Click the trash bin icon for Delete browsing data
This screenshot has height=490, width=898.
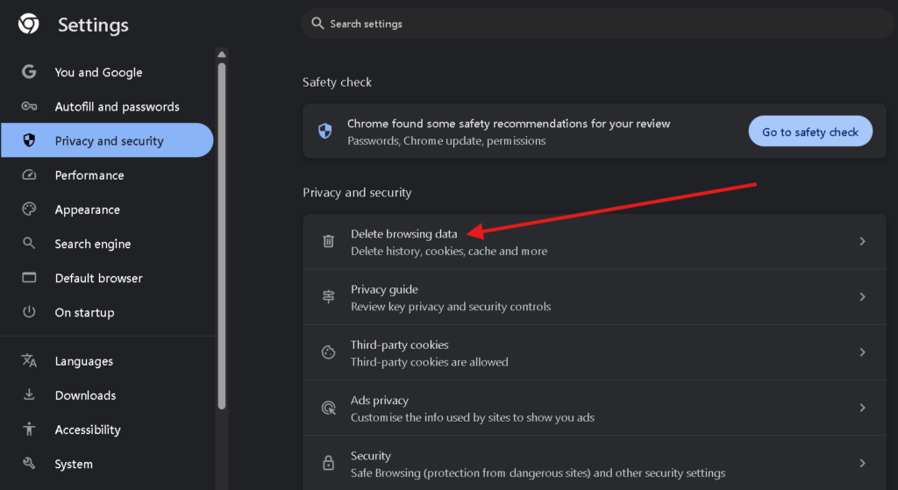pyautogui.click(x=328, y=241)
